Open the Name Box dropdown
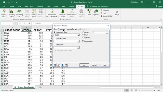 (x=12, y=23)
